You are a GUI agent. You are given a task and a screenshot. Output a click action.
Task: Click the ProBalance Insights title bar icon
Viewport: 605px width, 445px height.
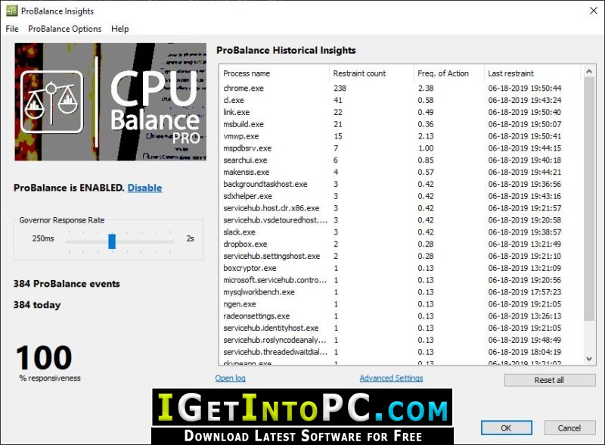pyautogui.click(x=11, y=11)
